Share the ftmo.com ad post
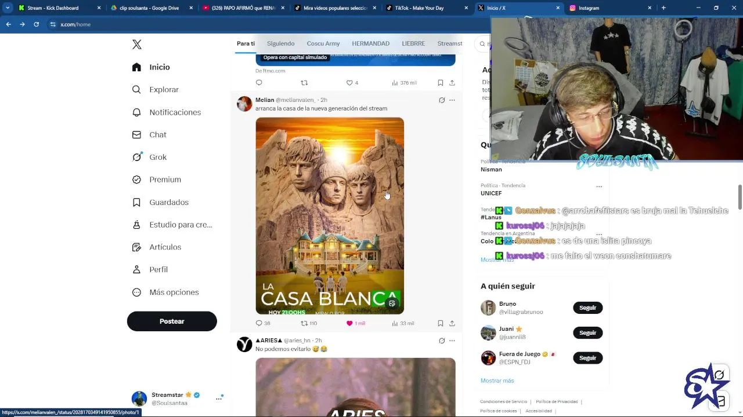This screenshot has height=417, width=743. coord(452,83)
